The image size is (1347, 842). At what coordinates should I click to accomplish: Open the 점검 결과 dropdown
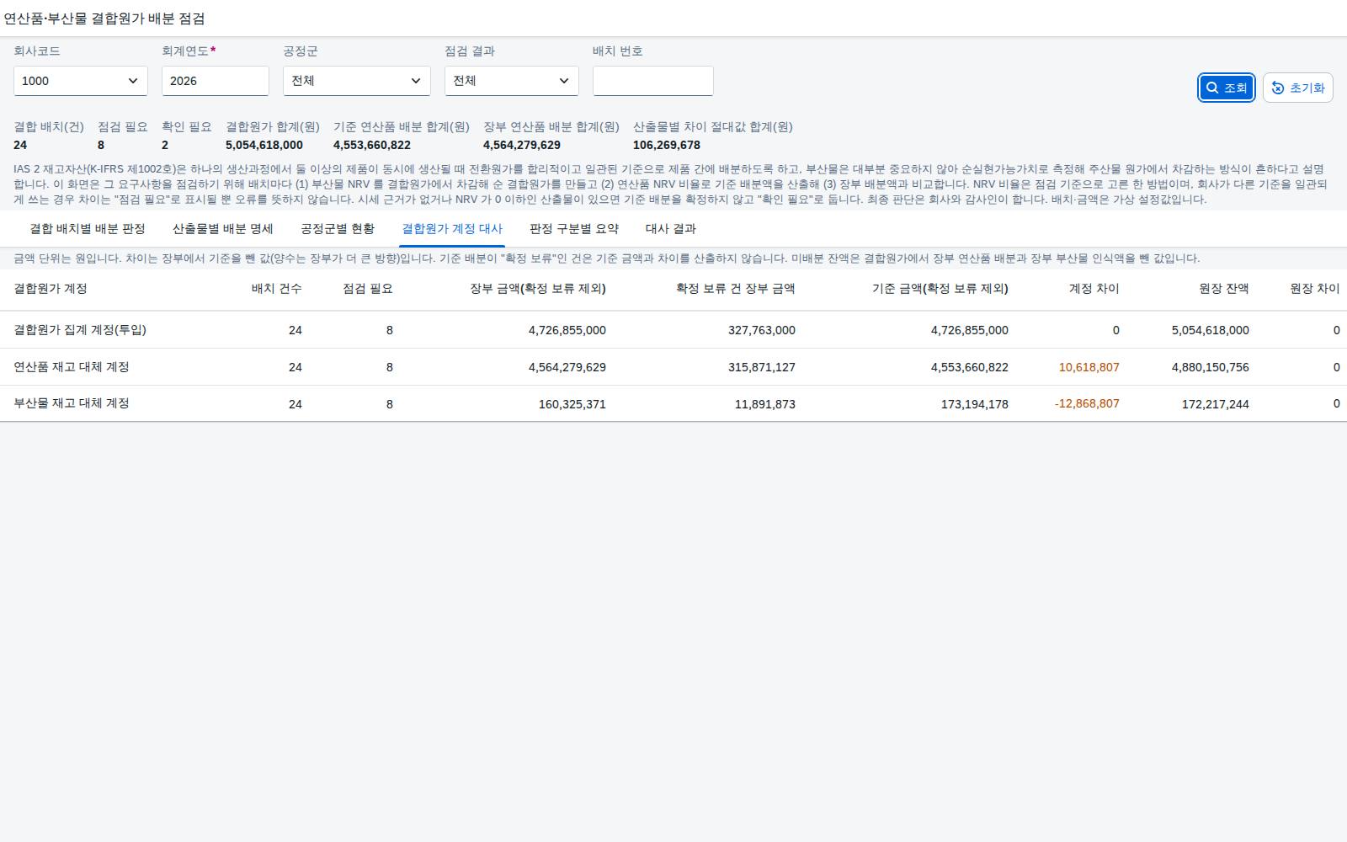(512, 81)
